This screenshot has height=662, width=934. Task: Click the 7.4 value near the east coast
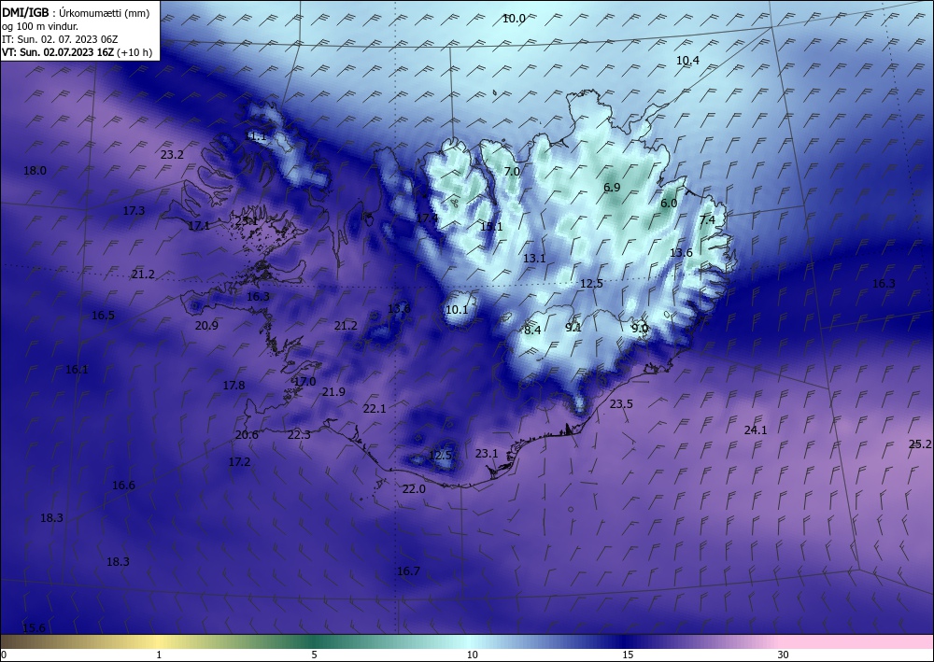coord(707,220)
